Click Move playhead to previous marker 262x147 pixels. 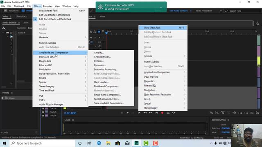[139, 113]
